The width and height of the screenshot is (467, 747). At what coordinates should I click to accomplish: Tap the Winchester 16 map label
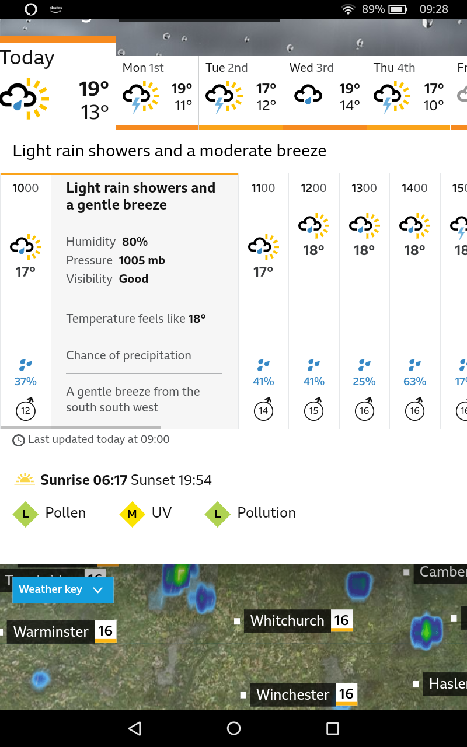pyautogui.click(x=304, y=694)
